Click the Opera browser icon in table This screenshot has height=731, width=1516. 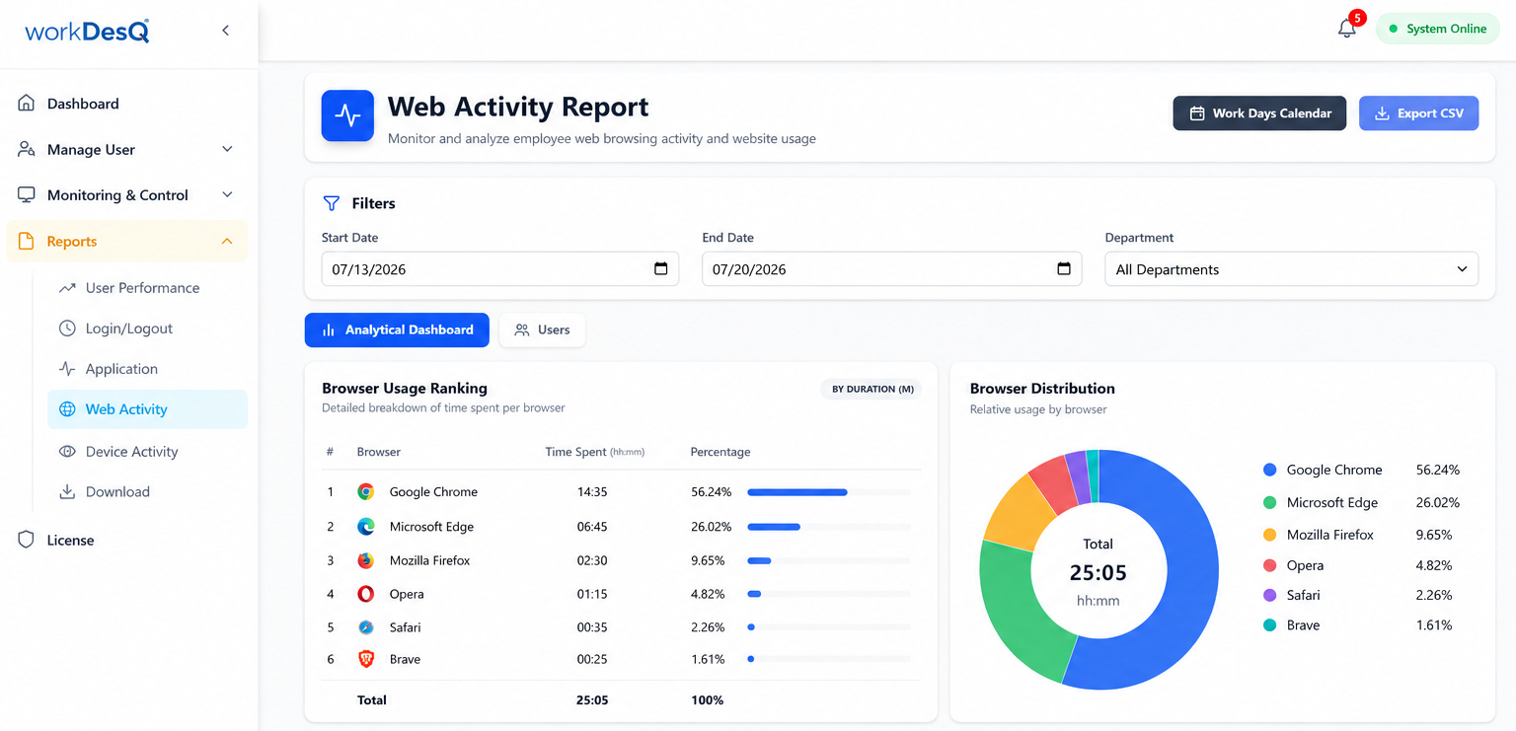coord(366,594)
